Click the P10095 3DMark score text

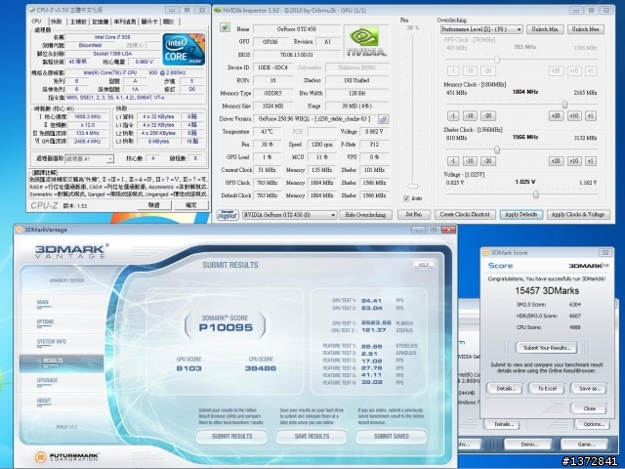click(x=226, y=327)
